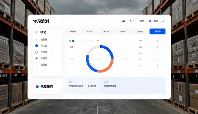Click the checkmark icon in the header
The width and height of the screenshot is (198, 114).
click(163, 21)
